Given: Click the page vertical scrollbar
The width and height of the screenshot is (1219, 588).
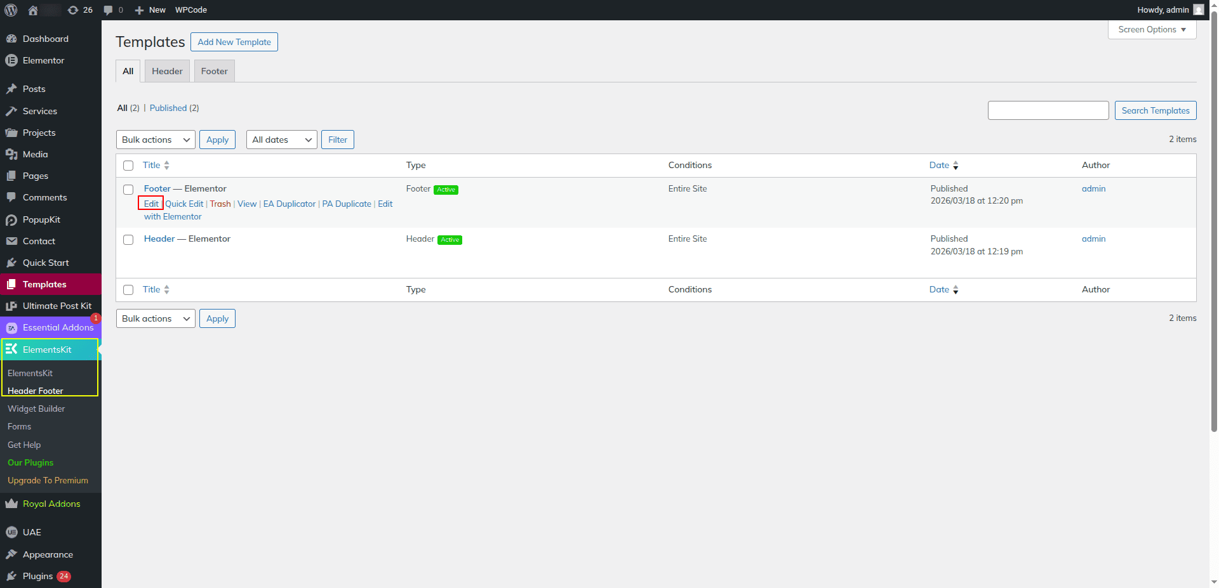Looking at the screenshot, I should (x=1214, y=222).
